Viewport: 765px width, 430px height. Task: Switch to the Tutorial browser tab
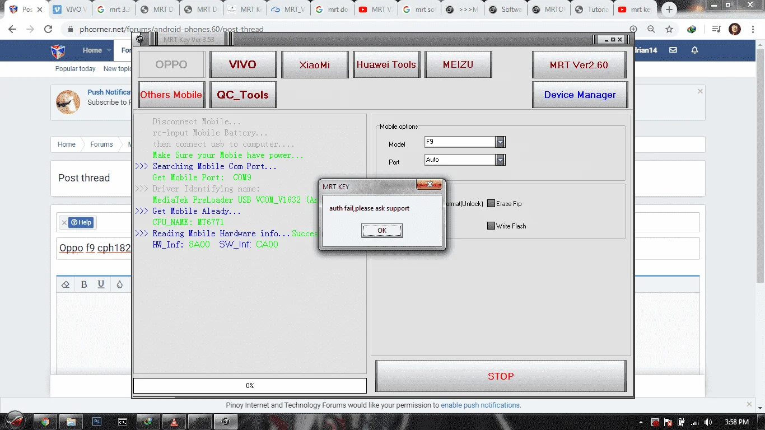[593, 10]
